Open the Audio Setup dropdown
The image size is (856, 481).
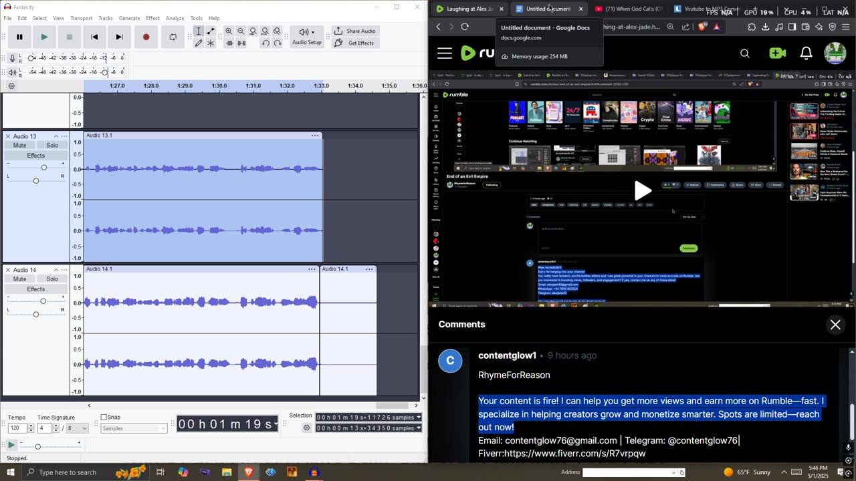[x=307, y=37]
